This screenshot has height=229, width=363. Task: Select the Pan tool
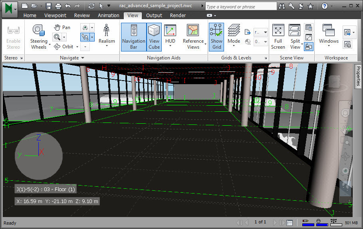[x=62, y=28]
